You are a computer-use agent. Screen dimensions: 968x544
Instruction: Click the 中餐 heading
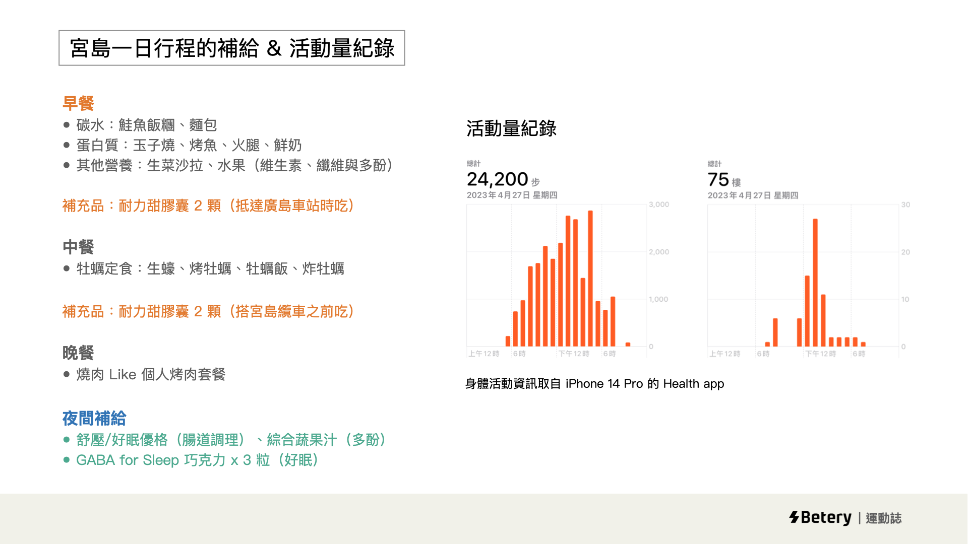point(78,247)
